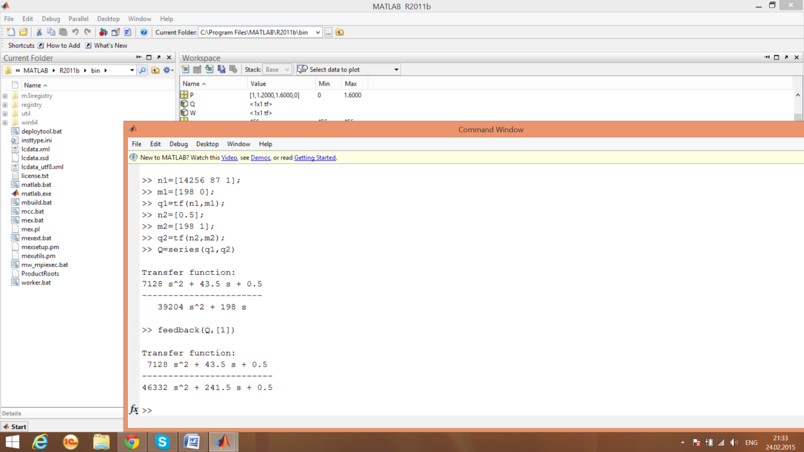Go up one folder level from toolbar

[x=340, y=32]
